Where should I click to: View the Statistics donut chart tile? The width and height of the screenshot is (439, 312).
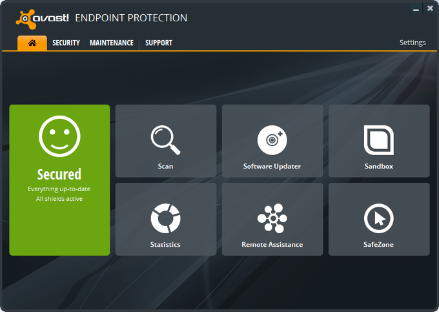(x=166, y=219)
